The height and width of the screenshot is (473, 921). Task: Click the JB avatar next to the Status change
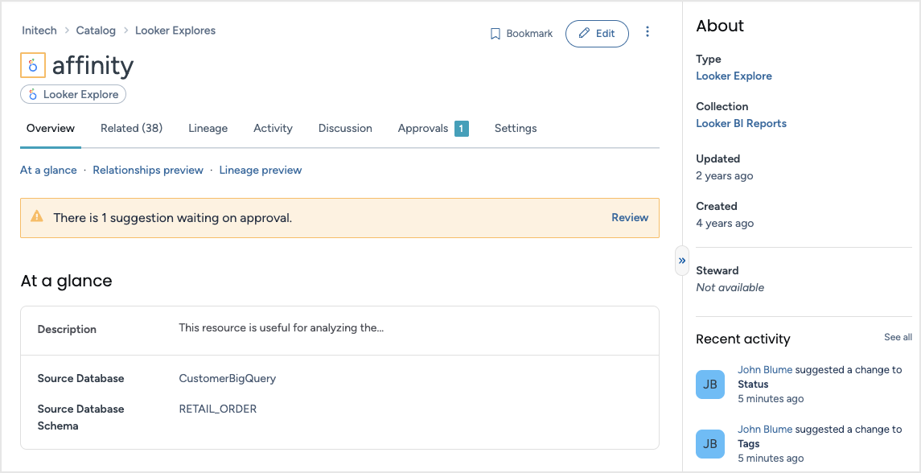(x=710, y=385)
